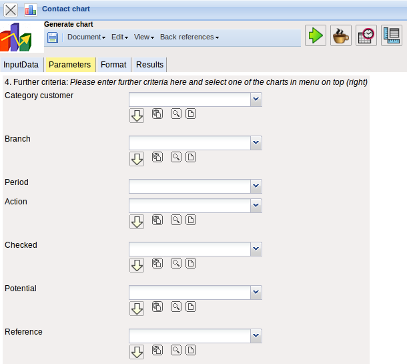Open the Document menu
The height and width of the screenshot is (364, 407).
tap(86, 37)
